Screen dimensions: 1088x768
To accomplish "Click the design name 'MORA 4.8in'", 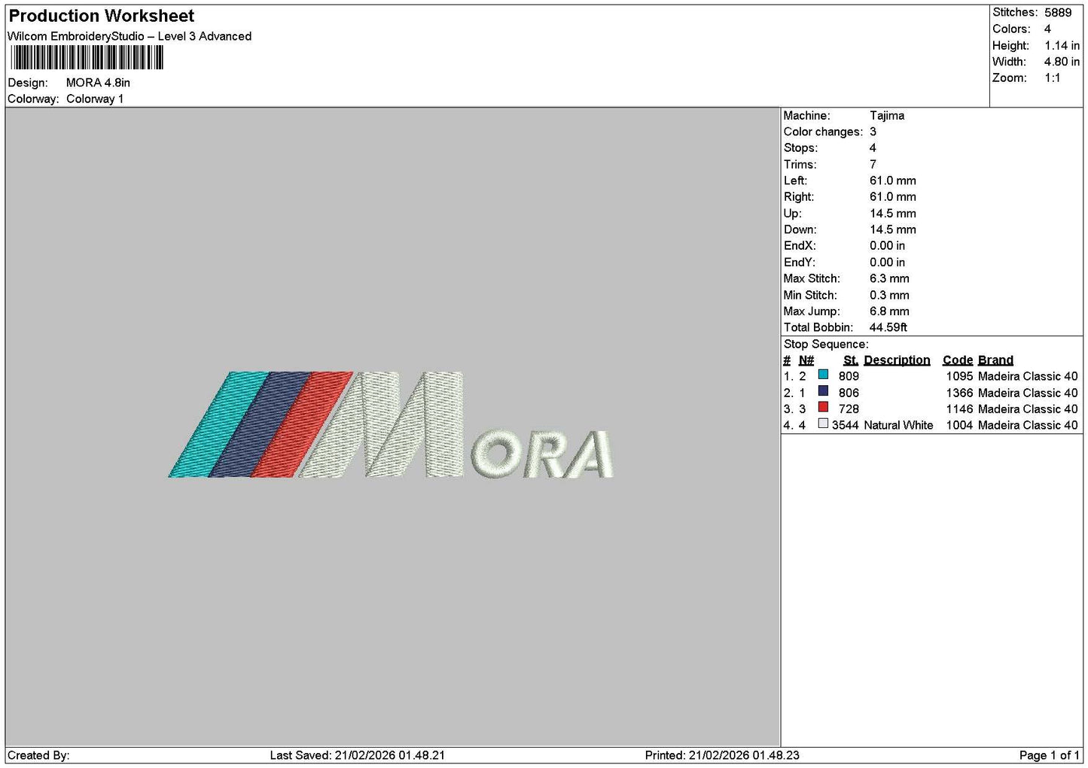I will click(x=98, y=83).
